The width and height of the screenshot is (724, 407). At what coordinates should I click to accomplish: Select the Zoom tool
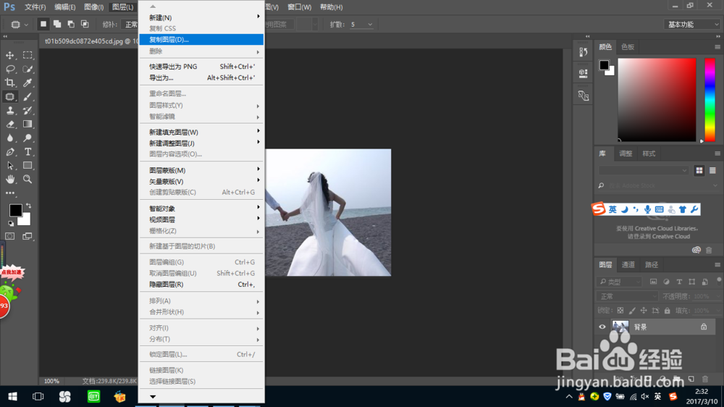click(28, 180)
